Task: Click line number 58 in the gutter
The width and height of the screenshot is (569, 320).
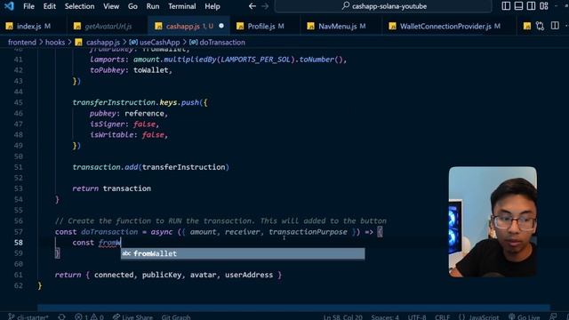Action: (x=18, y=243)
